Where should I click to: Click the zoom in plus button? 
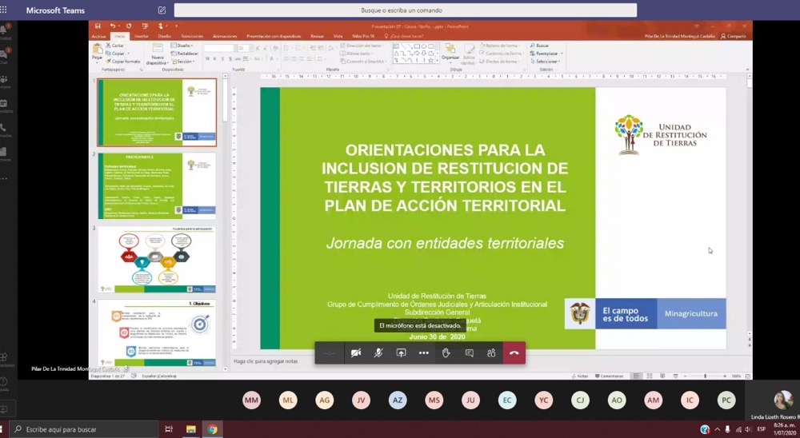[x=725, y=376]
